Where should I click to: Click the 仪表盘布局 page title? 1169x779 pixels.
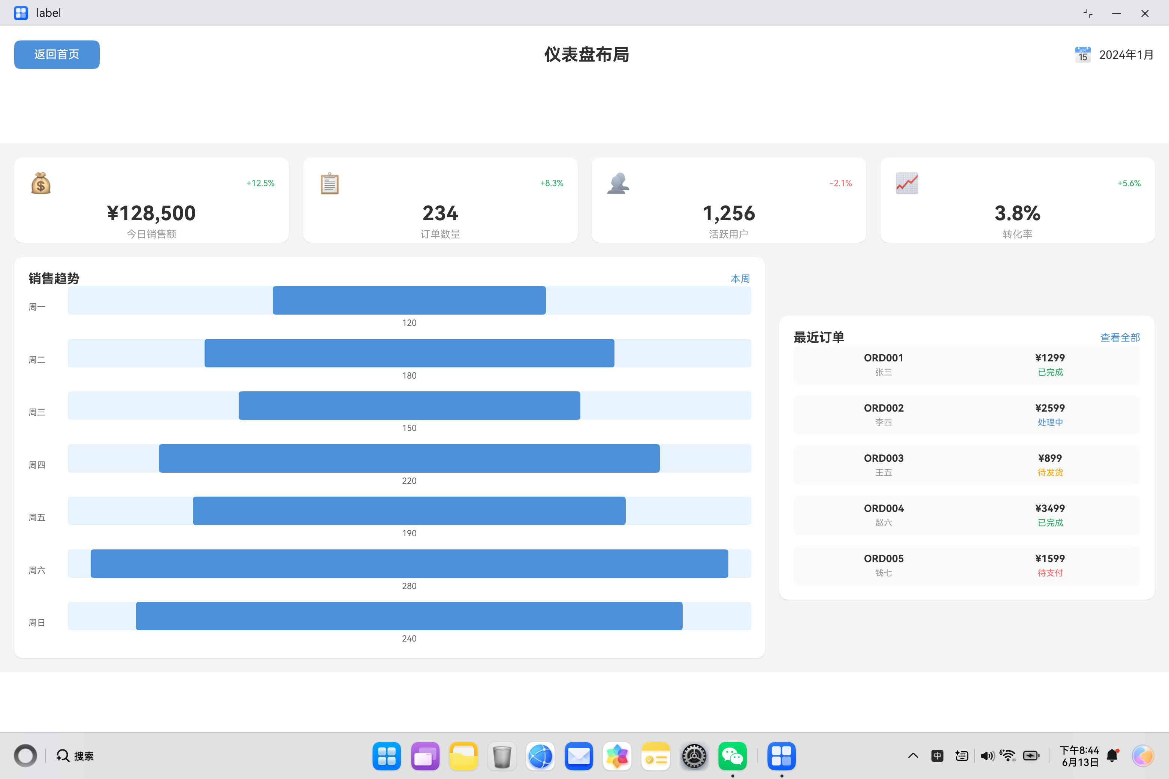tap(586, 55)
